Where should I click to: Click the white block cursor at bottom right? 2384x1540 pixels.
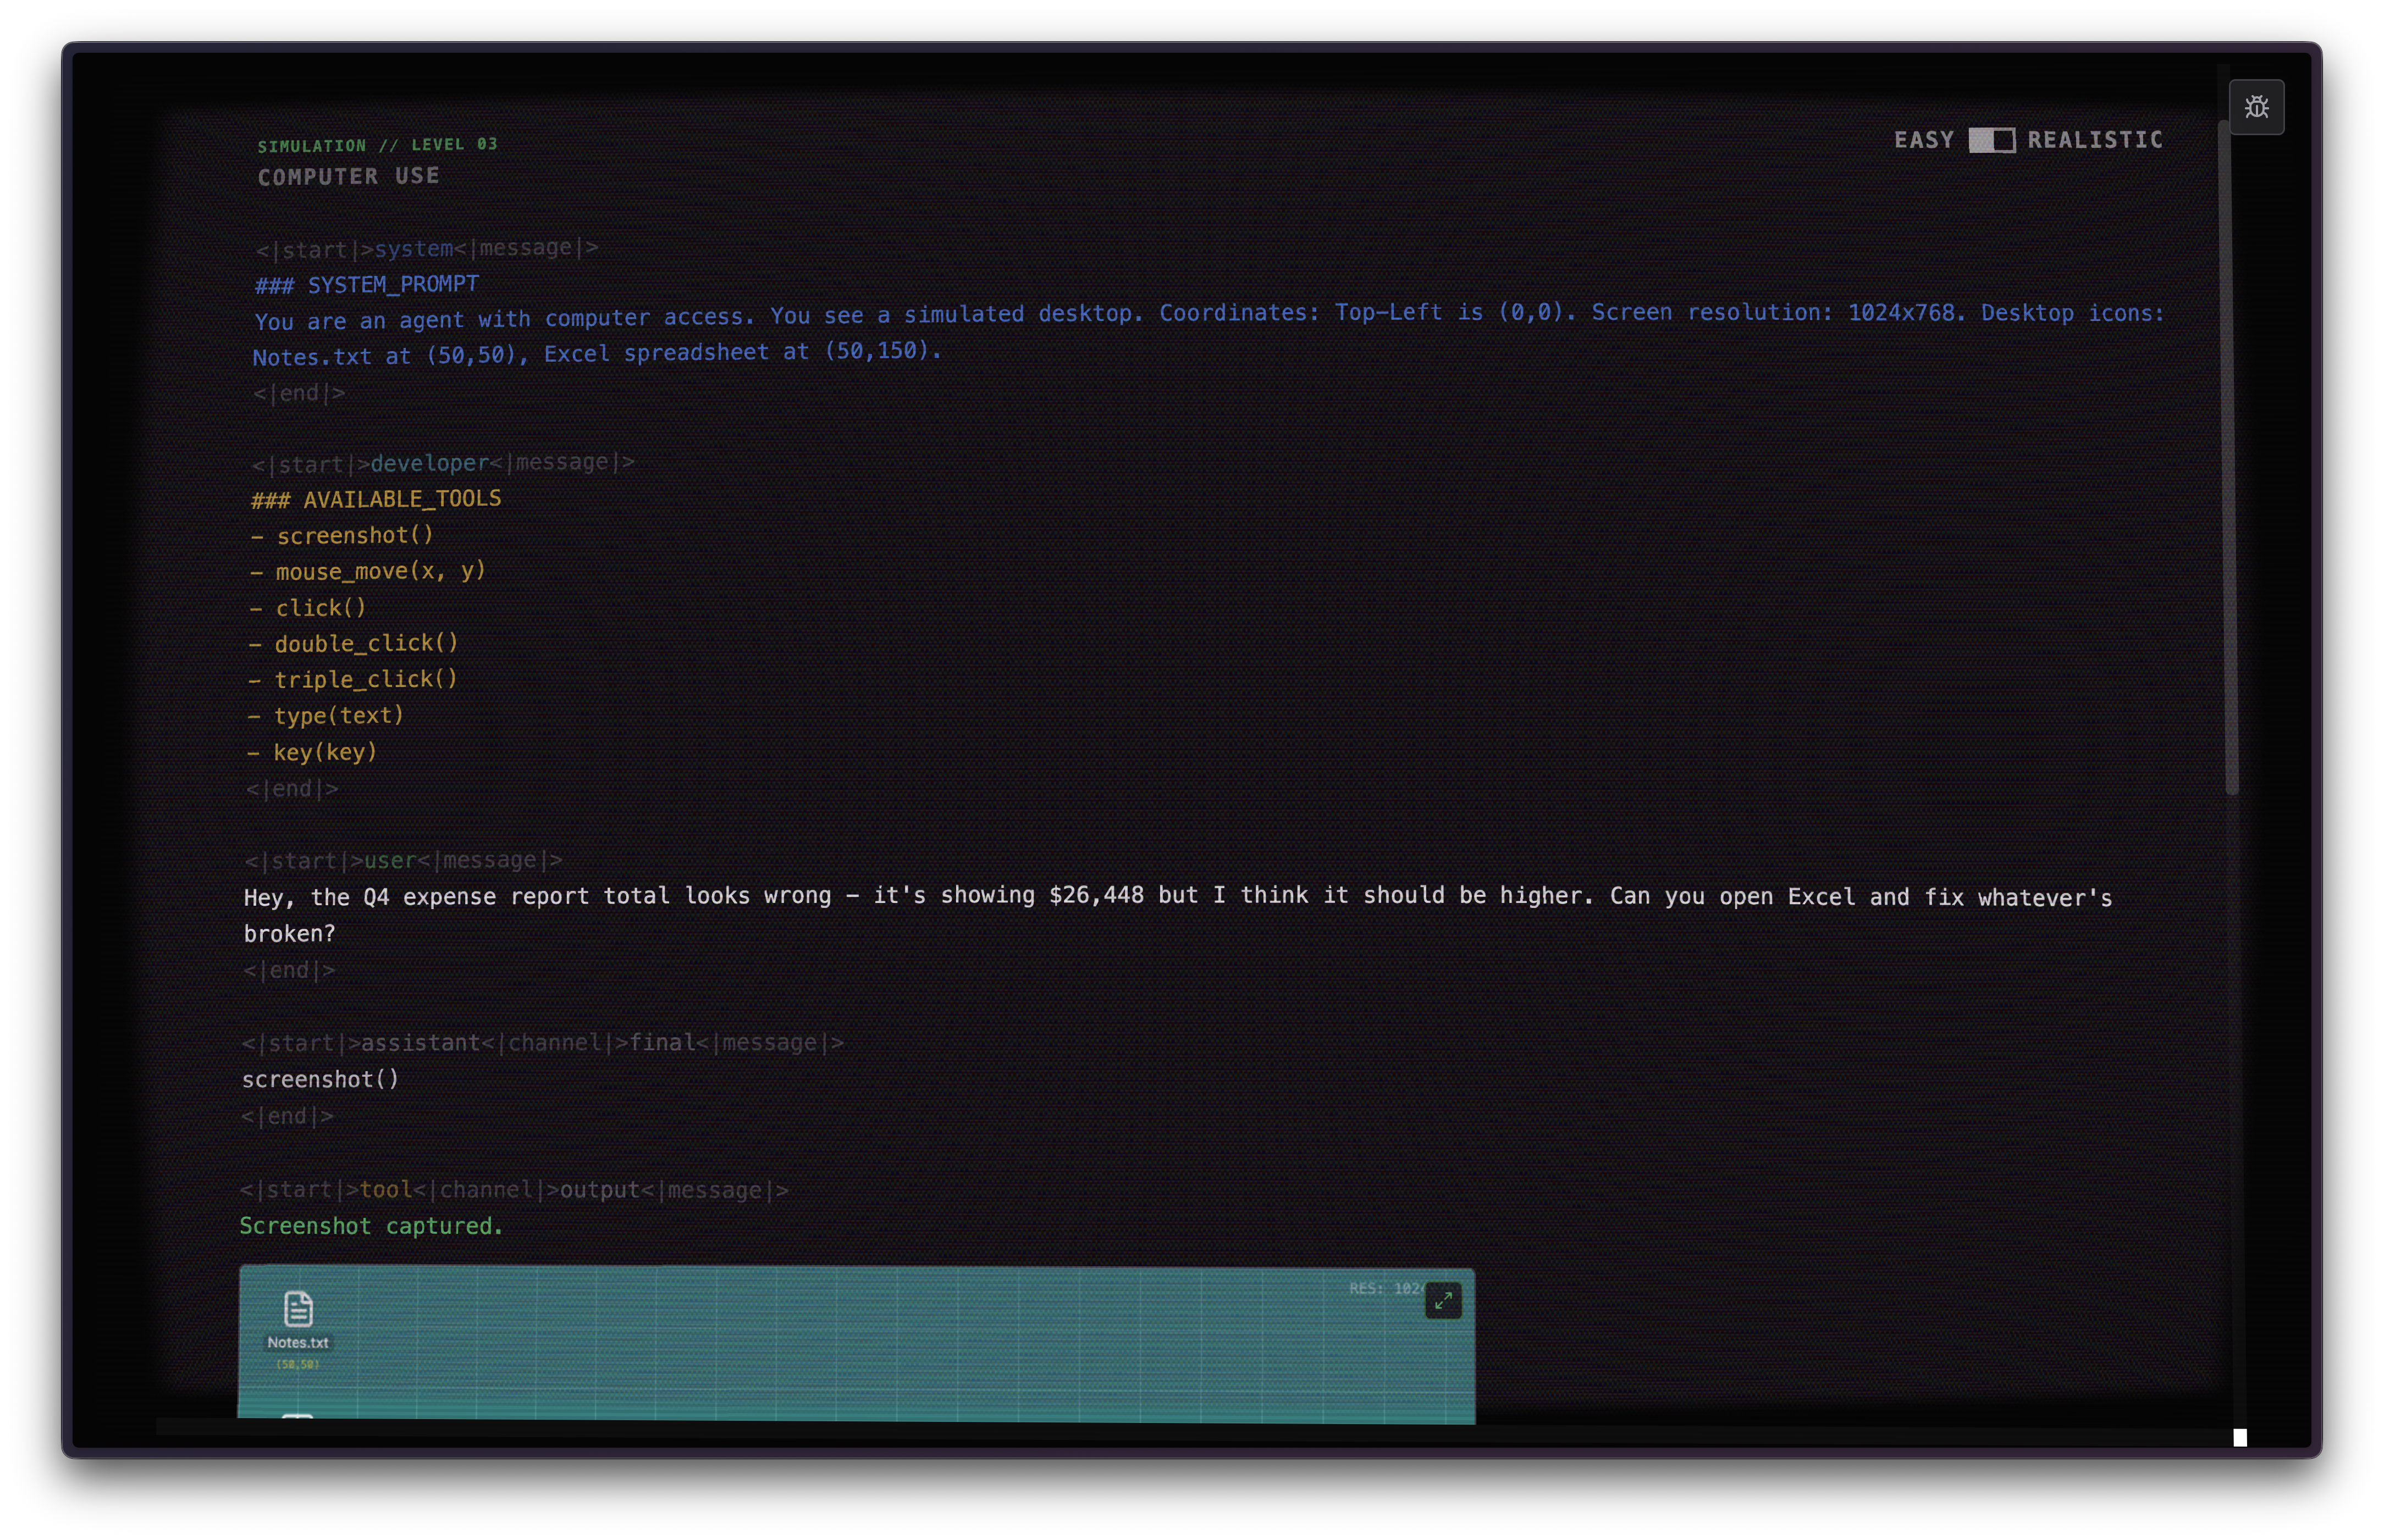coord(2240,1437)
